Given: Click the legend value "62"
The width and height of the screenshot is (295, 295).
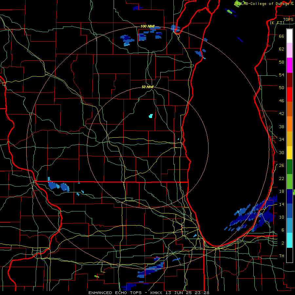Looking at the screenshot, I should [282, 49].
